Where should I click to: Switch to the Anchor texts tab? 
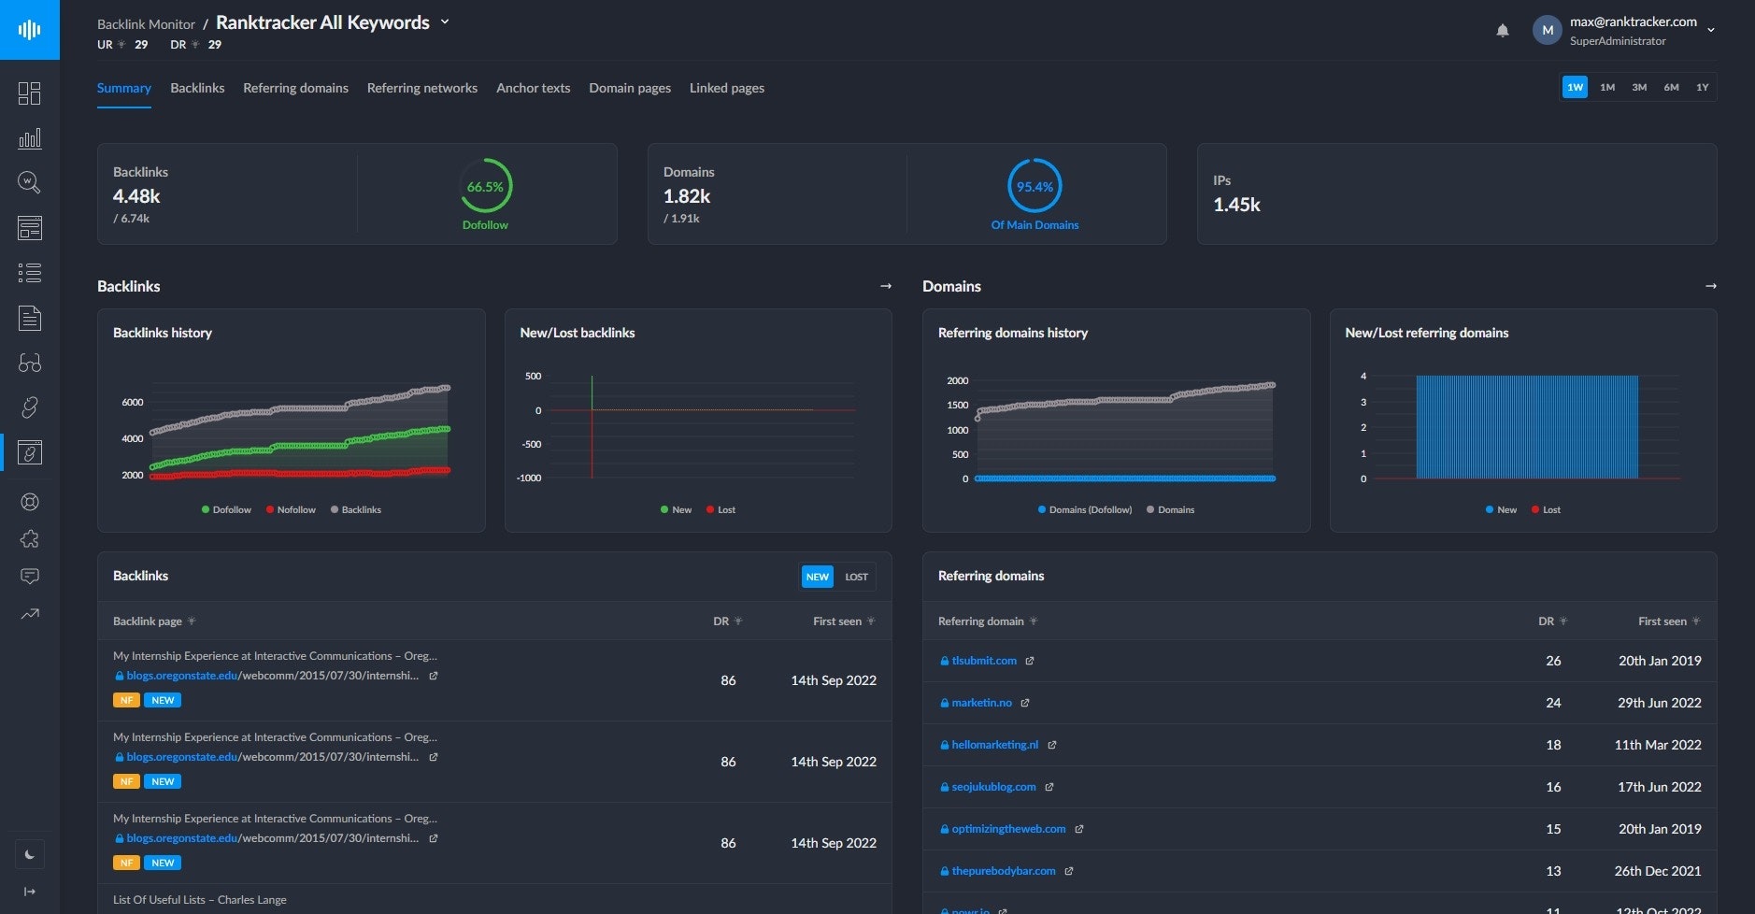pos(533,88)
